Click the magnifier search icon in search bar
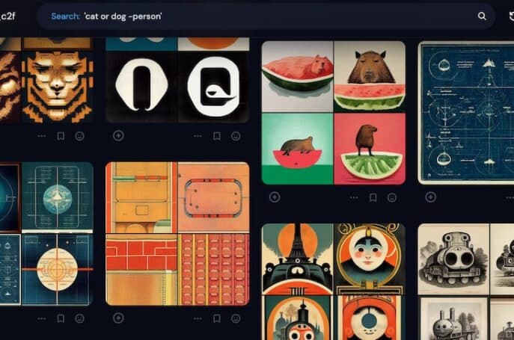This screenshot has width=514, height=340. pos(482,16)
